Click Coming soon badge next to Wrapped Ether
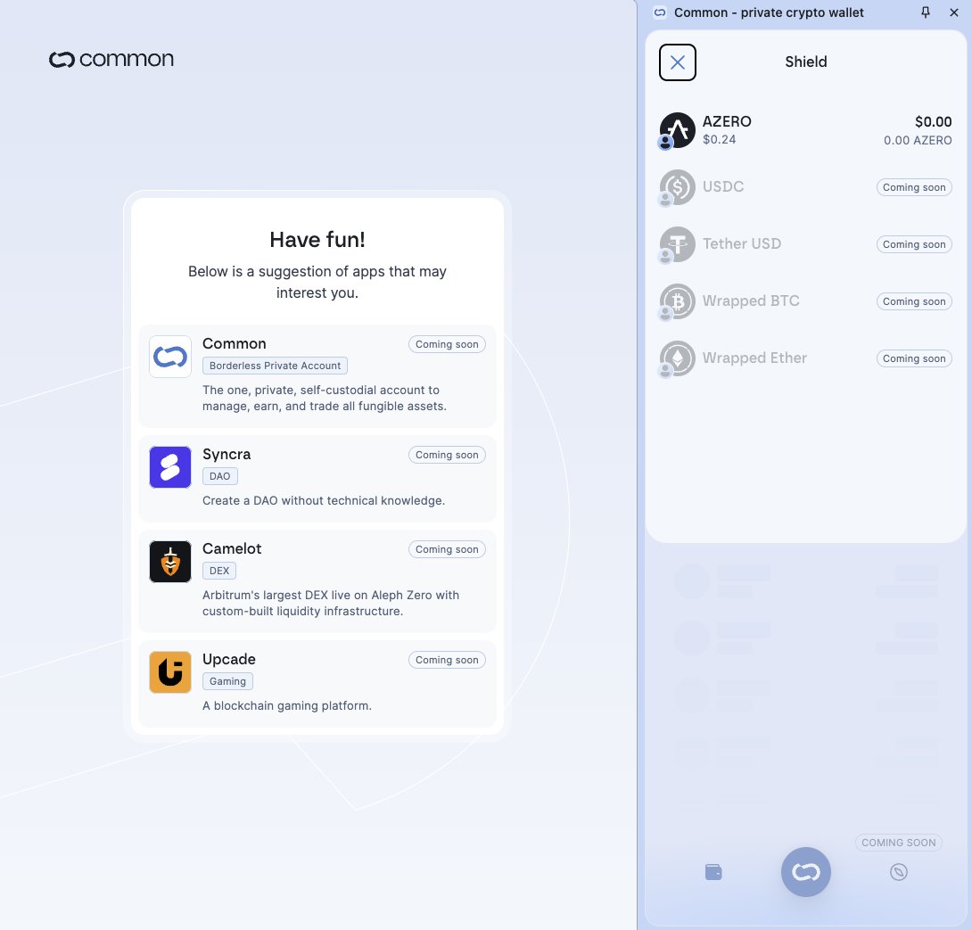This screenshot has width=972, height=930. click(x=914, y=358)
